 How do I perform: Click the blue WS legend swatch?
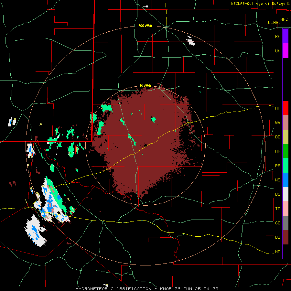[286, 180]
